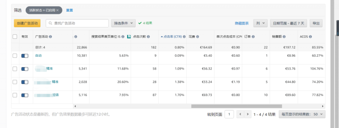The width and height of the screenshot is (339, 128).
Task: Click the 22,866 total impressions cell
Action: [x=82, y=47]
